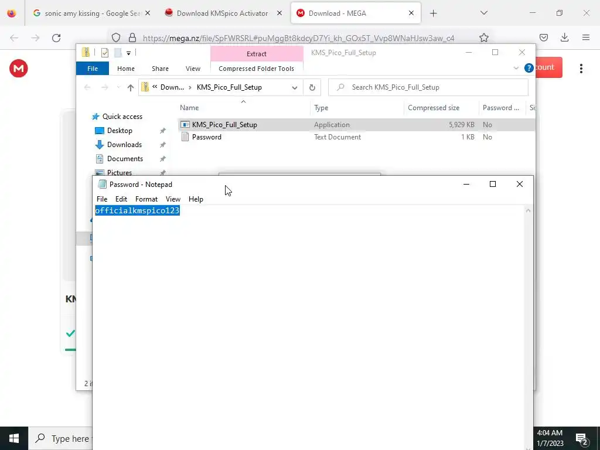600x450 pixels.
Task: Open Notepad Format menu
Action: pos(146,199)
